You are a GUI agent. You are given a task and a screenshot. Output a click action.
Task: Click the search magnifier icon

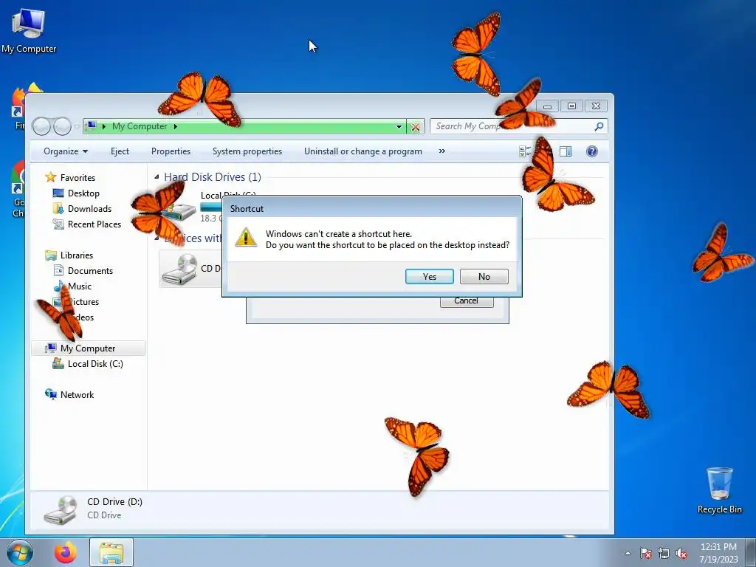coord(598,126)
